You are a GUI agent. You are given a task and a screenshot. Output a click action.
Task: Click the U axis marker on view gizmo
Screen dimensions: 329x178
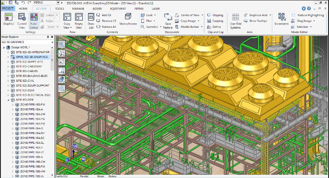74,146
